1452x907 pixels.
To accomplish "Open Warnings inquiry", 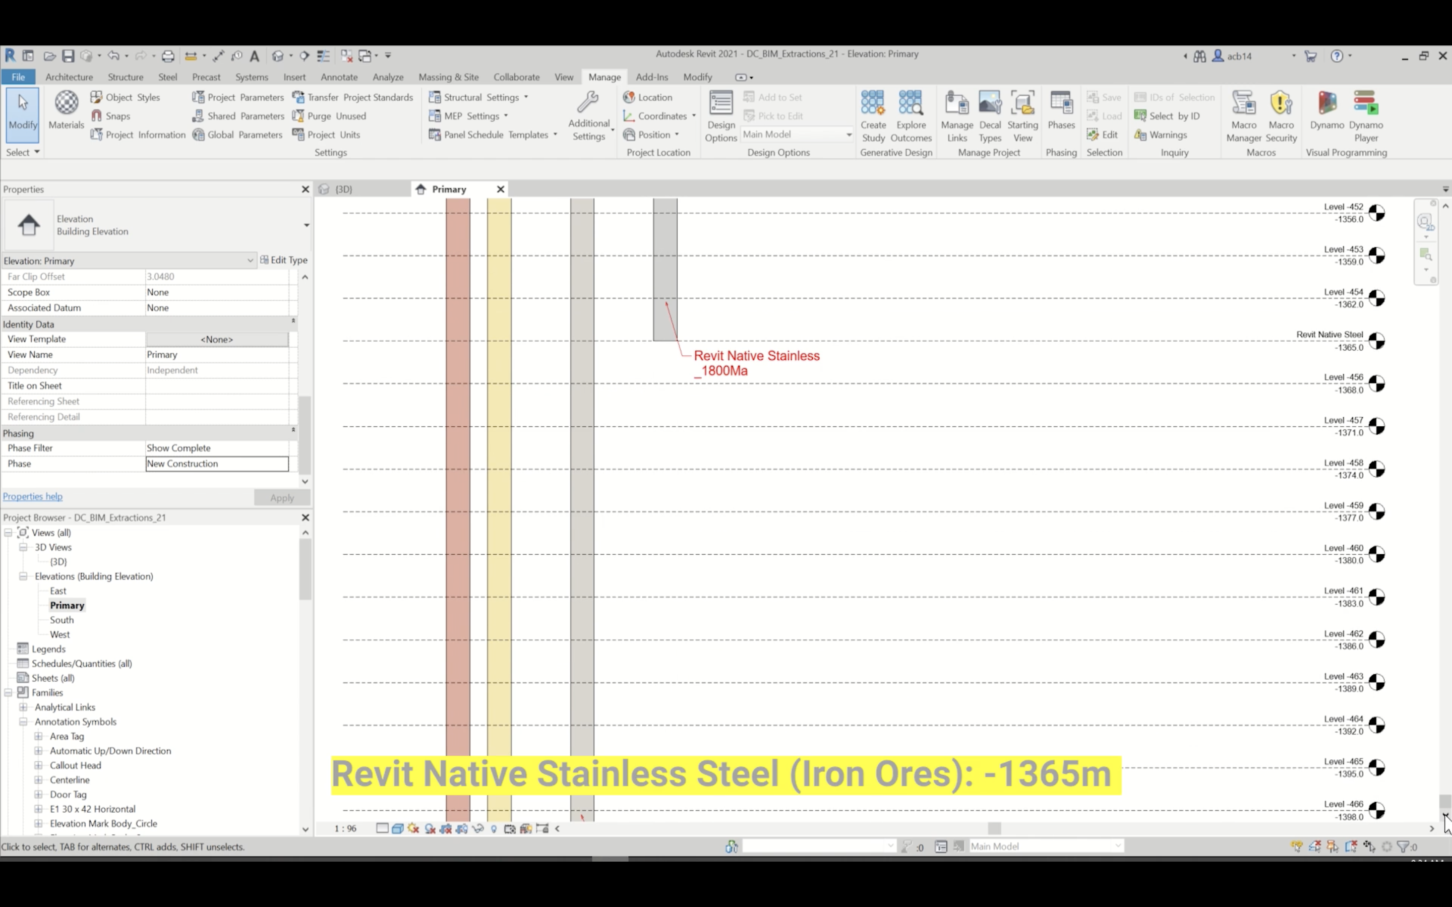I will coord(1161,135).
